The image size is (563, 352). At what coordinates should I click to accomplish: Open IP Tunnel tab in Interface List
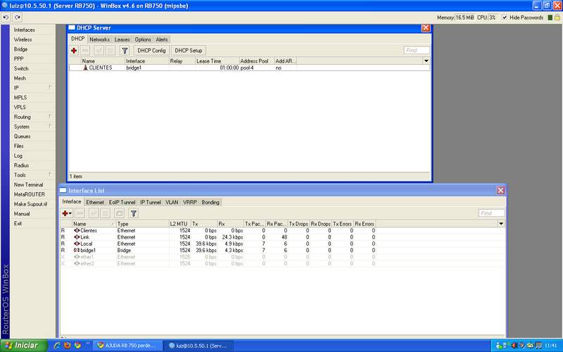(151, 202)
